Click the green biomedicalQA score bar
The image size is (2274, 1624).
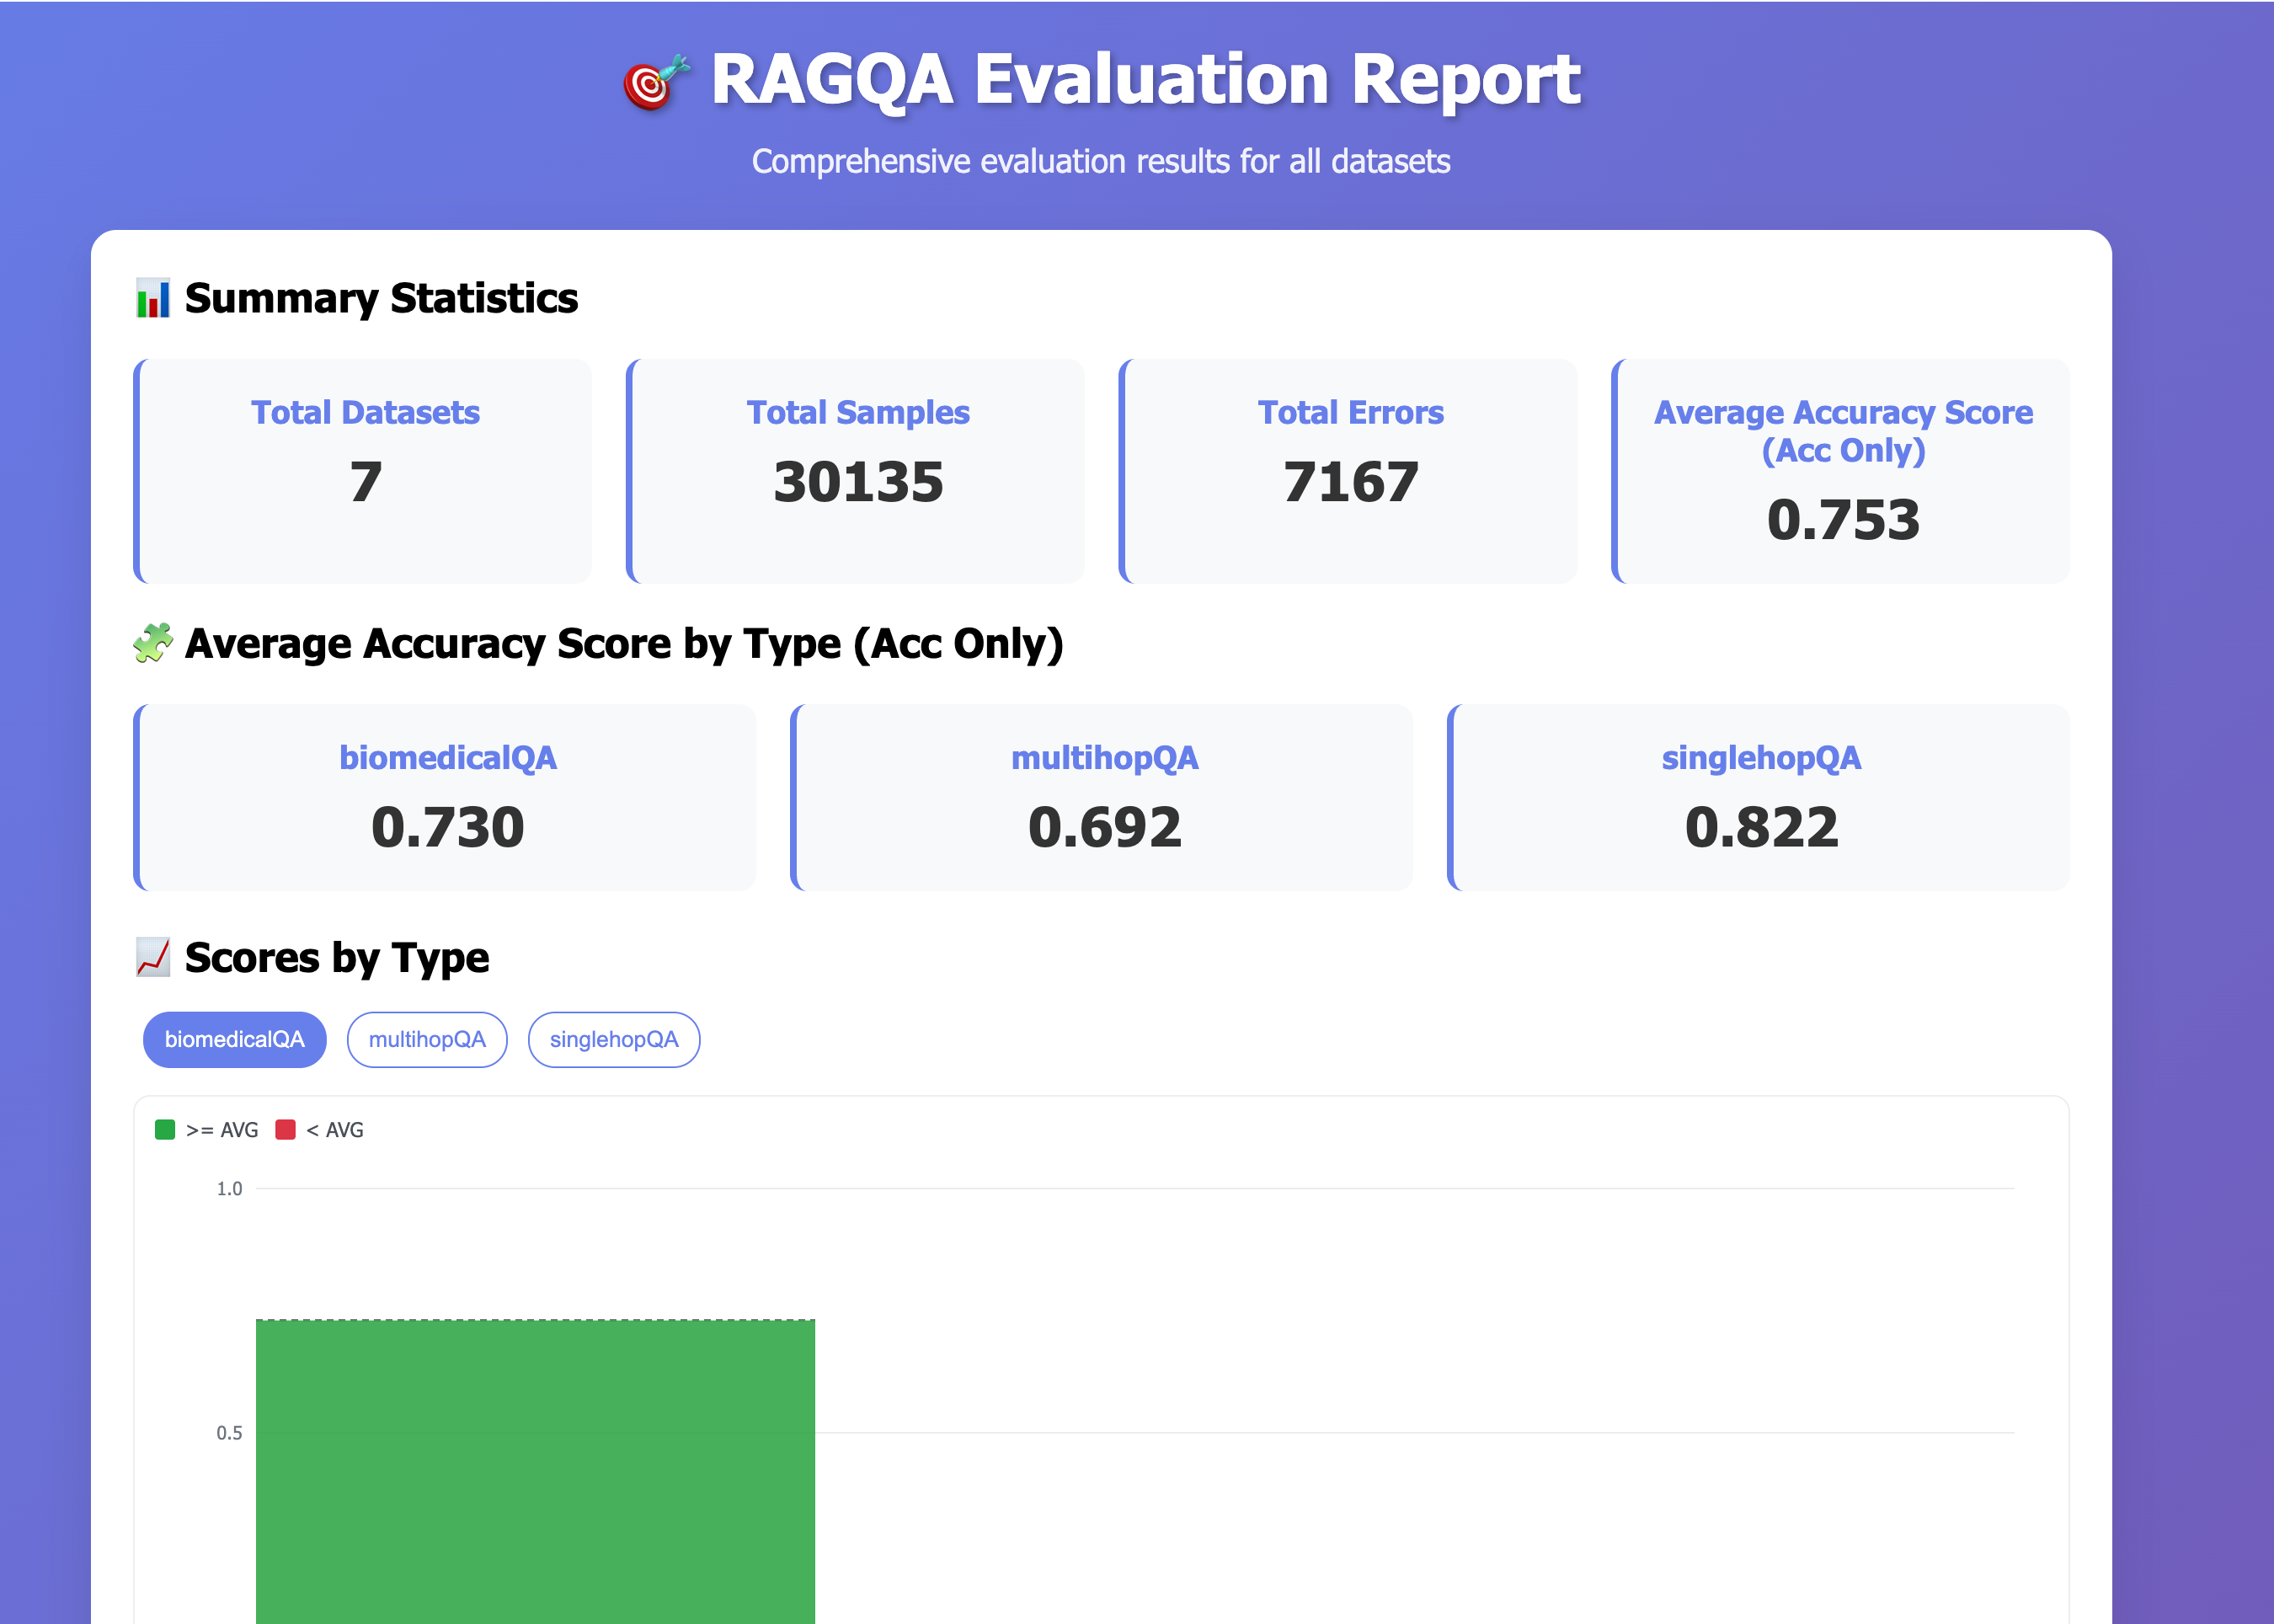[x=535, y=1471]
